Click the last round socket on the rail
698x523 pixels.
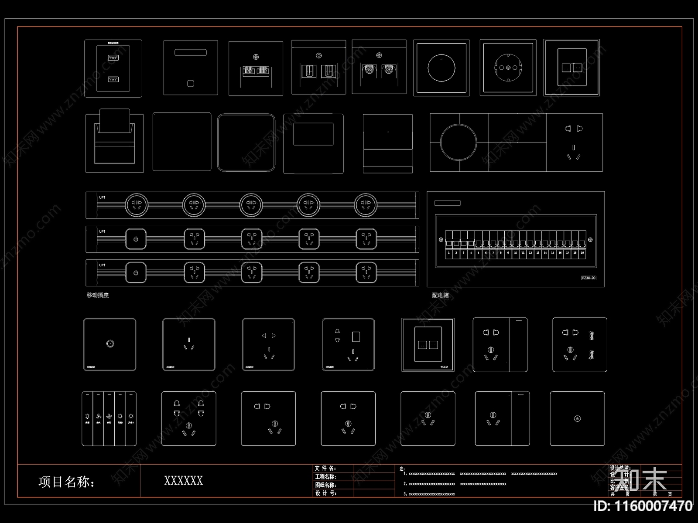[366, 205]
